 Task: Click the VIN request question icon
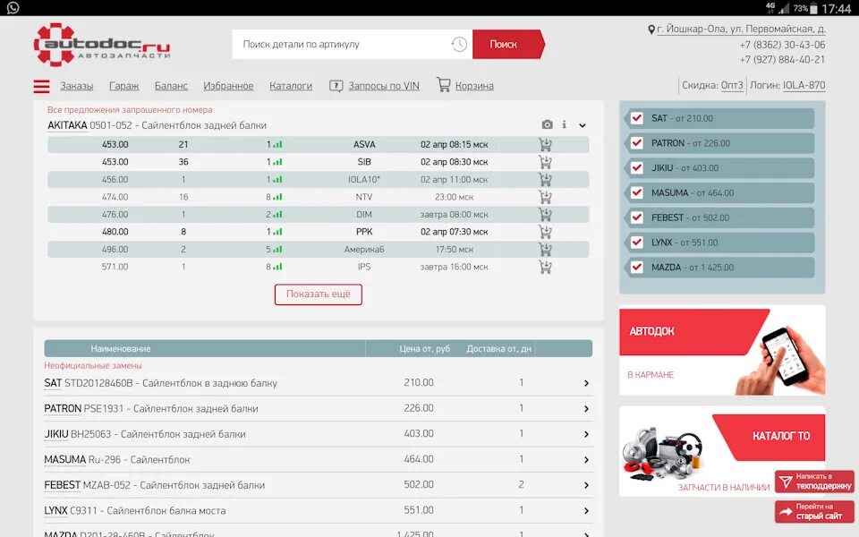click(x=336, y=86)
